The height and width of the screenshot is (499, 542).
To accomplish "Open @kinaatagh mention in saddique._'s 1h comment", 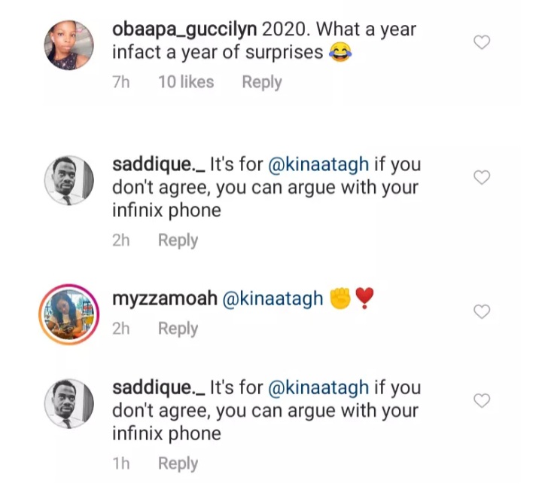I will [318, 387].
